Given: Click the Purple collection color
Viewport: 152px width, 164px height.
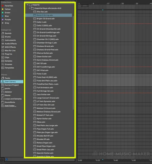Looking at the screenshot, I should 3,19.
